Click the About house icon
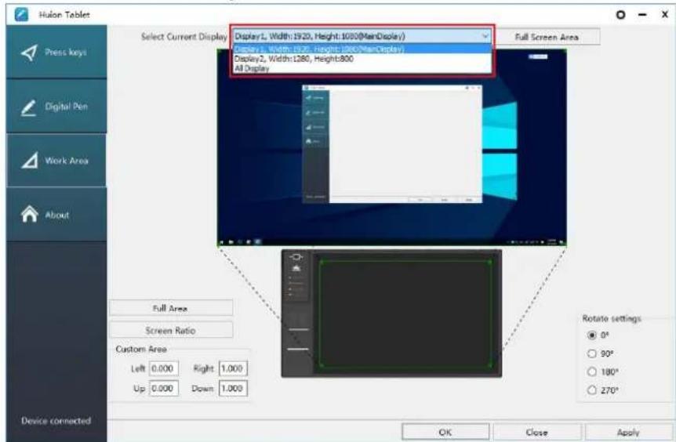 [29, 214]
